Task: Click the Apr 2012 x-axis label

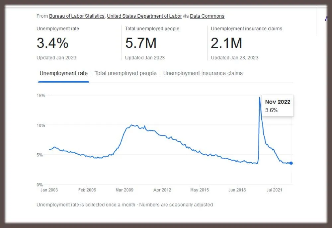Action: (162, 190)
